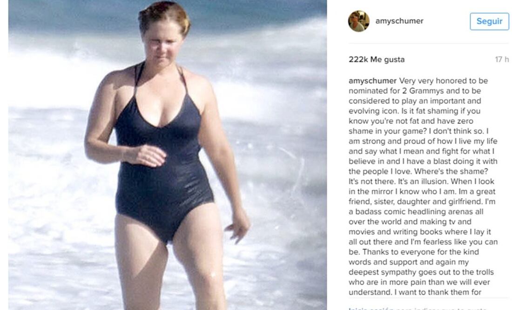Screen dimensions: 512x310
Task: Click the caption's last line 'thank them for'
Action: pyautogui.click(x=415, y=292)
